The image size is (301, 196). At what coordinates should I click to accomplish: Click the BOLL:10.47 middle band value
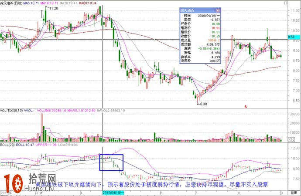point(25,145)
